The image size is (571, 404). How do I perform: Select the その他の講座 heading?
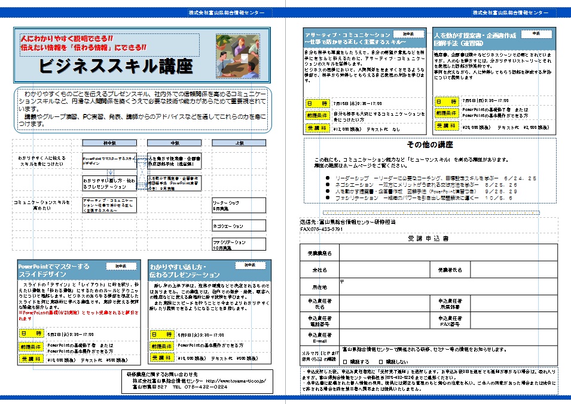coord(429,145)
